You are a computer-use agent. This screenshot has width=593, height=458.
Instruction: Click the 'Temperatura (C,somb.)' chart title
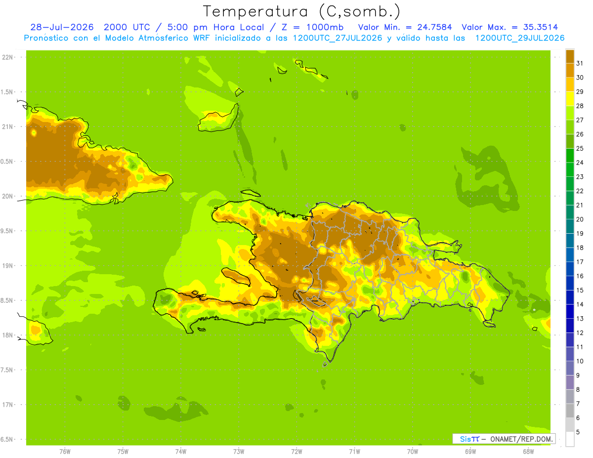[302, 11]
